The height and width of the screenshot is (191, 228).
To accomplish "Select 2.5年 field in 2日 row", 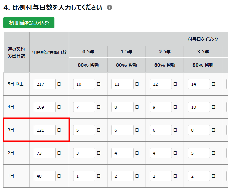I will [161, 153].
